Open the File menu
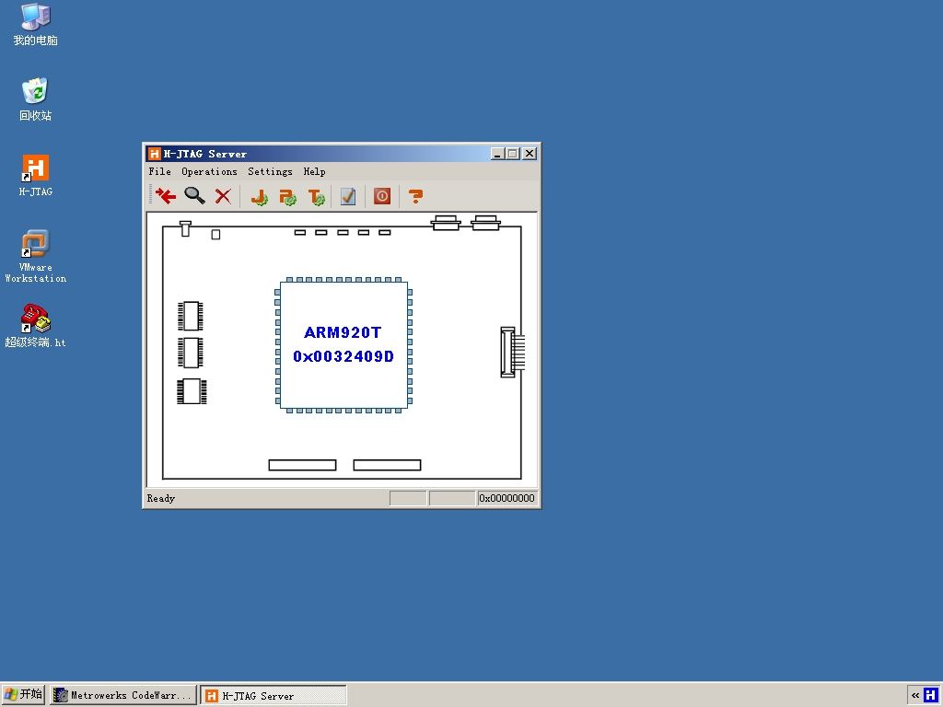Screen dimensions: 943x707 coord(160,171)
